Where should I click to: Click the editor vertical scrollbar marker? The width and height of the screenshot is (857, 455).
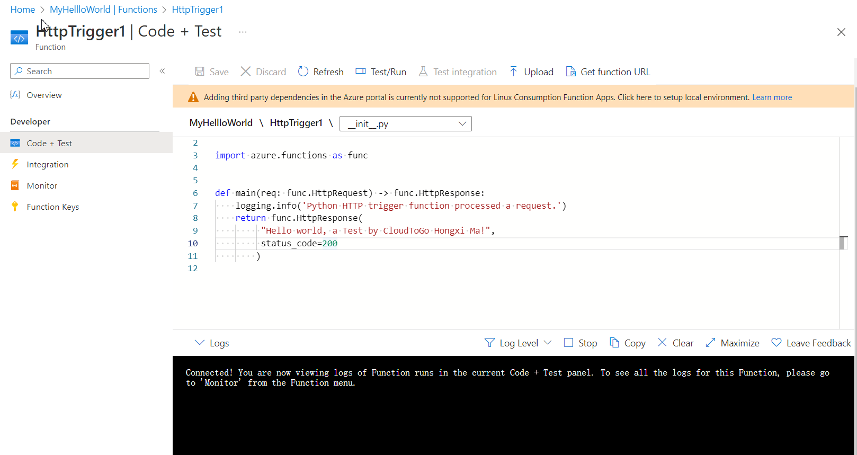(843, 243)
